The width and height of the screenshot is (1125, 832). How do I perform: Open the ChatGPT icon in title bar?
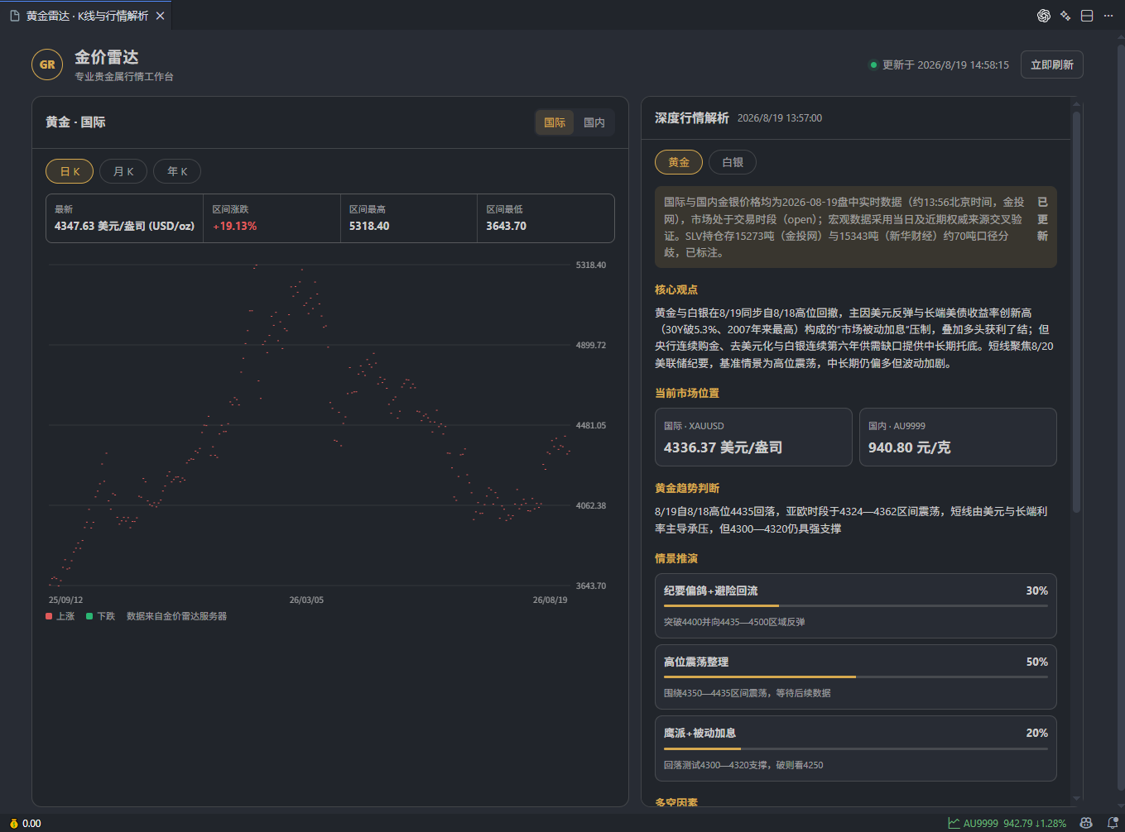[1044, 16]
